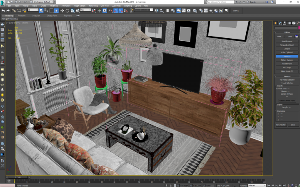This screenshot has width=300, height=187.
Task: Activate the Select Object tool
Action: point(41,11)
